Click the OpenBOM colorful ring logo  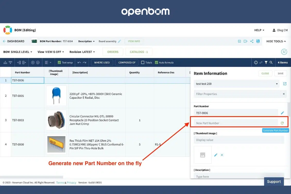[x=8, y=30]
